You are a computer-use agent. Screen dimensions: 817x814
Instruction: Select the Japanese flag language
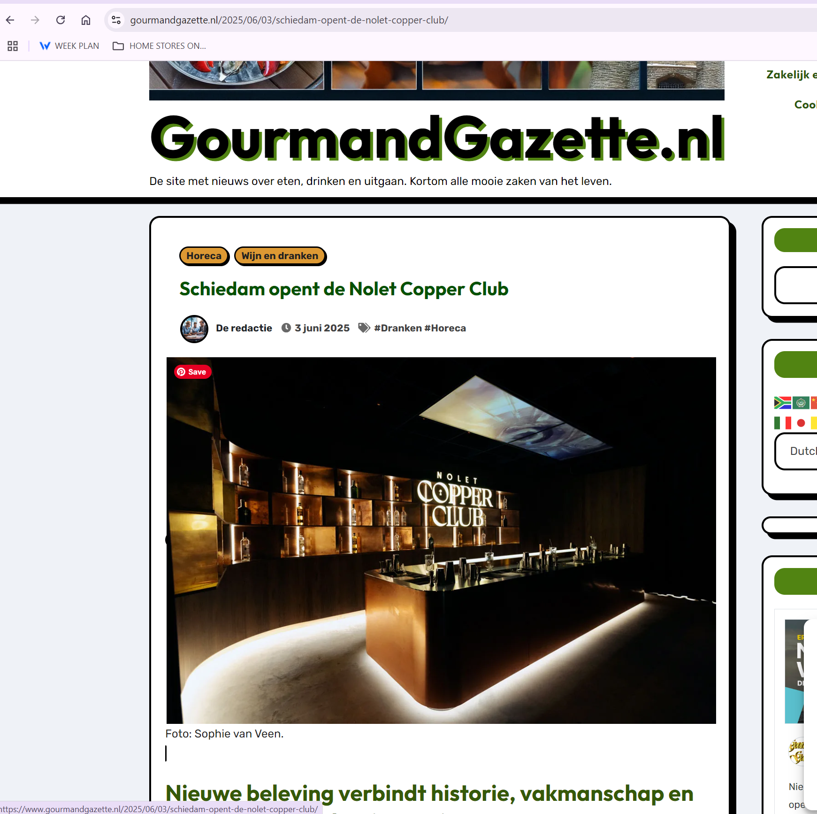coord(801,423)
